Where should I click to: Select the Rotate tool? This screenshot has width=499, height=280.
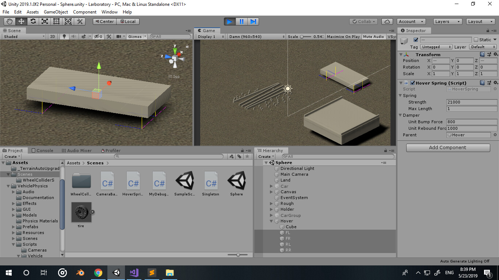pos(33,21)
